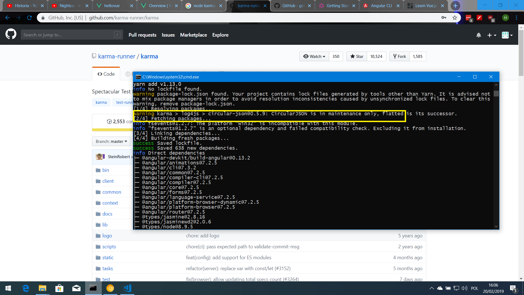This screenshot has height=295, width=524.
Task: Star the karma repository
Action: [357, 56]
